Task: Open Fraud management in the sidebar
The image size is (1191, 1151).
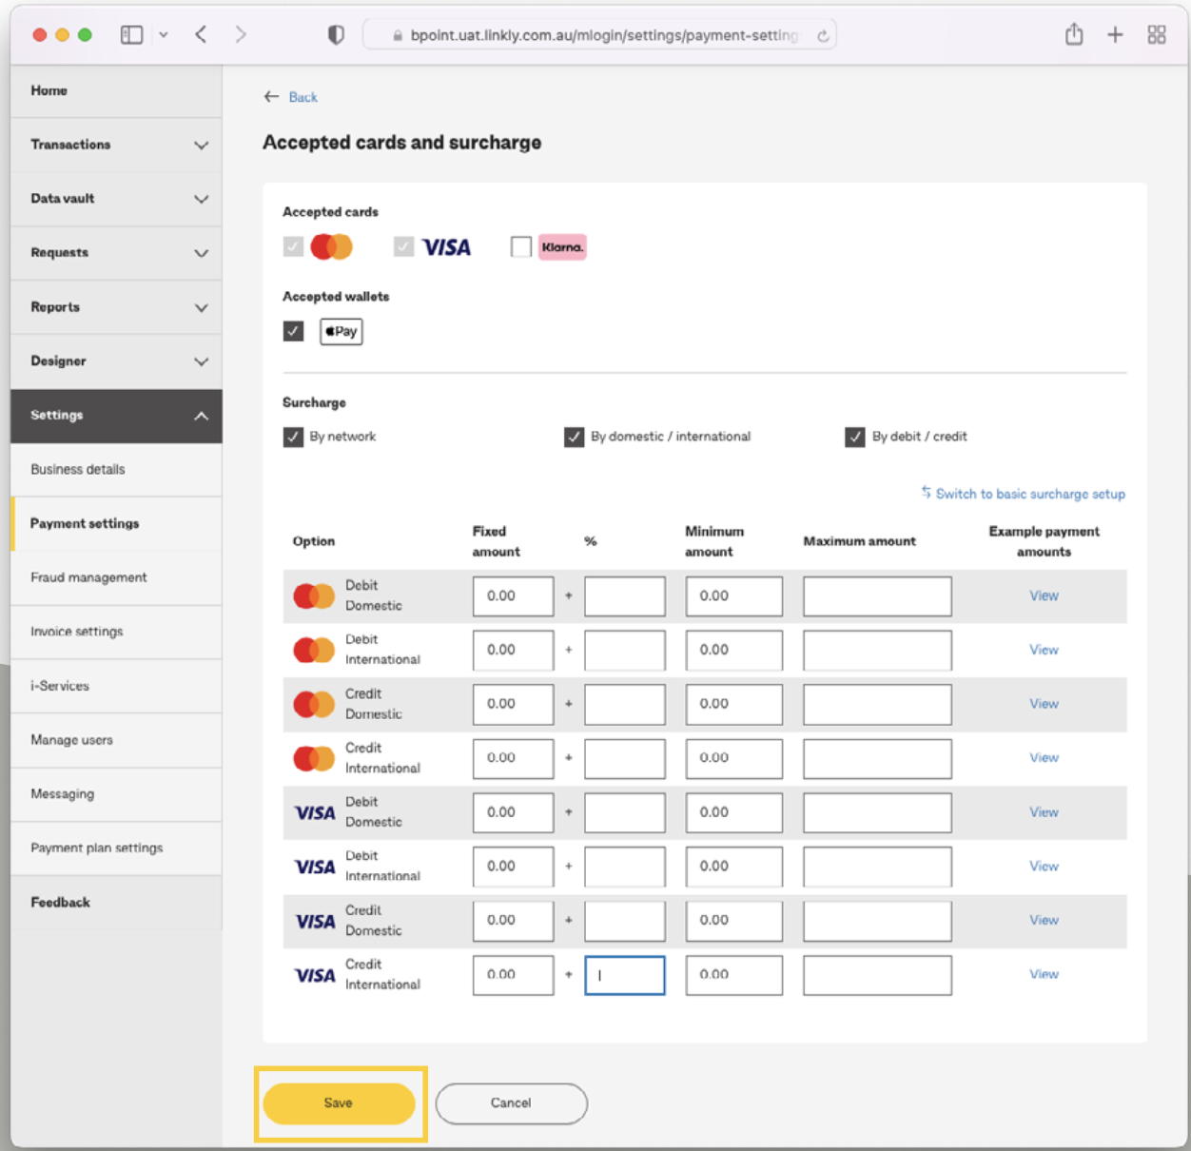Action: [x=88, y=577]
